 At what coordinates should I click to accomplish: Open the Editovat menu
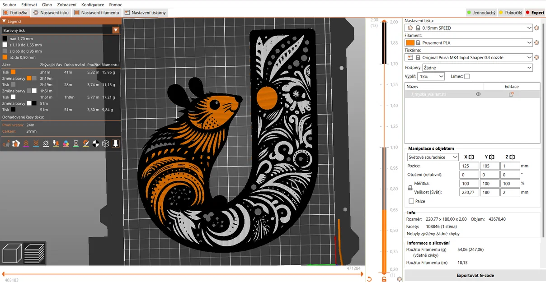click(29, 5)
